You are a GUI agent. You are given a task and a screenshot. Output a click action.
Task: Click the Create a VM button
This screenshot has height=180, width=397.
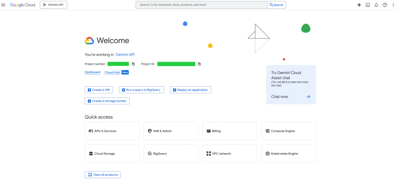pos(99,90)
